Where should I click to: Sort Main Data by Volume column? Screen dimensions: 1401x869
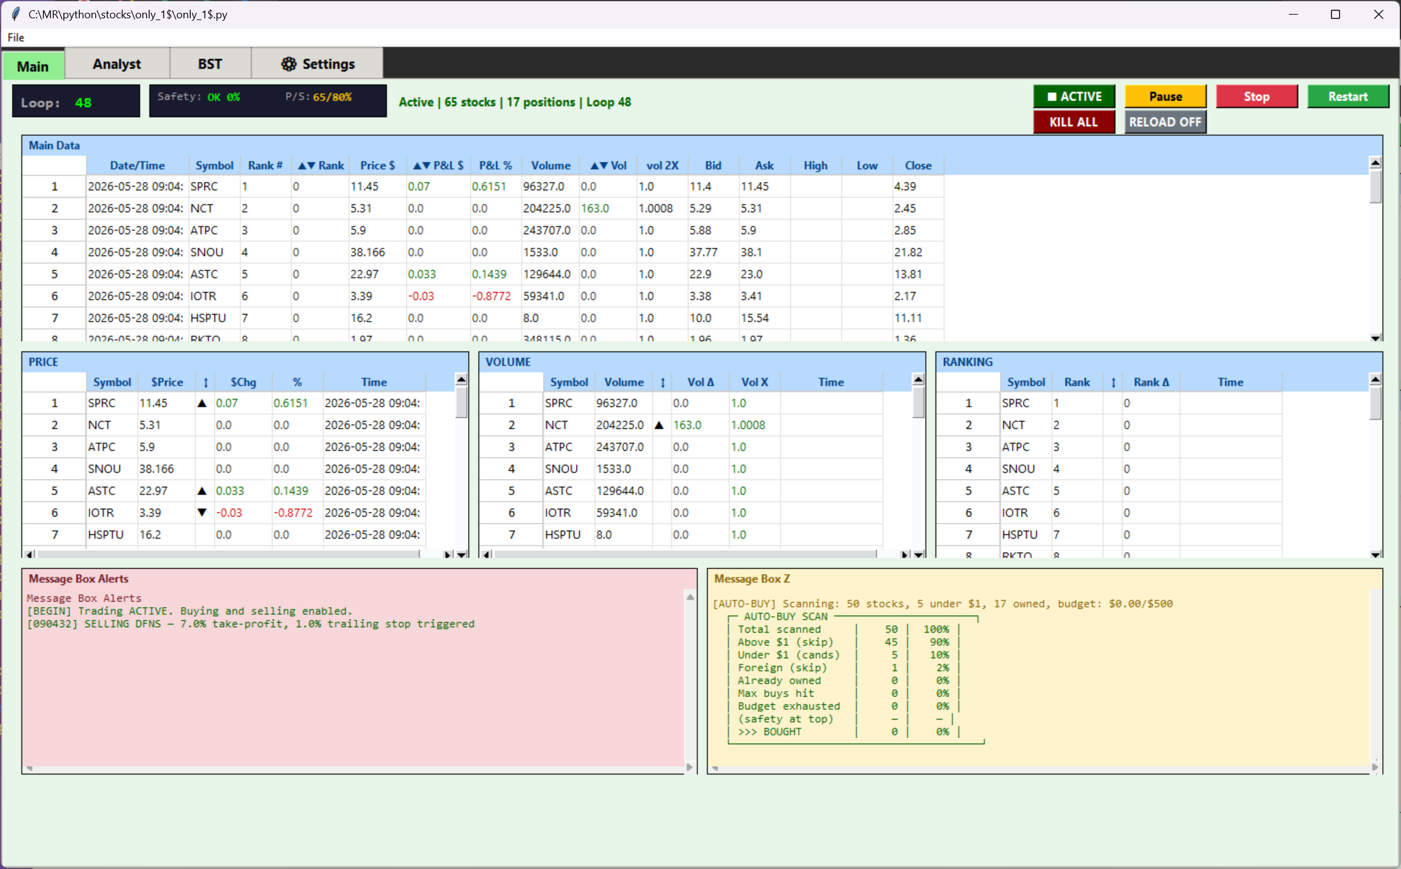(x=550, y=165)
